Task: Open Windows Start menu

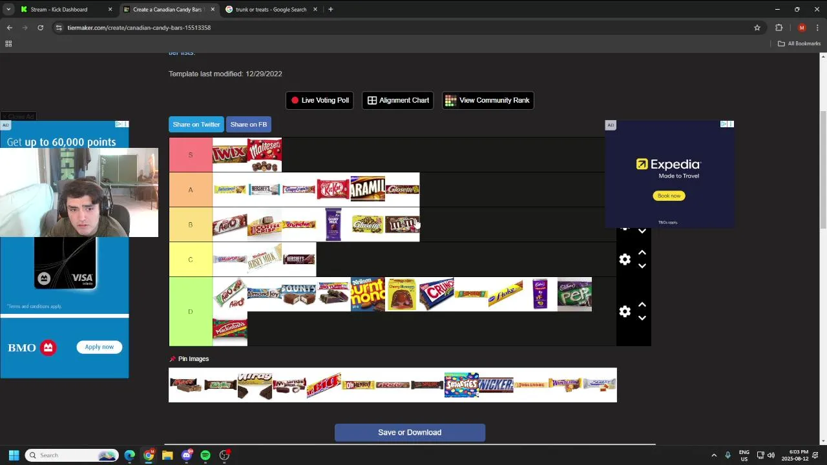Action: pyautogui.click(x=14, y=455)
